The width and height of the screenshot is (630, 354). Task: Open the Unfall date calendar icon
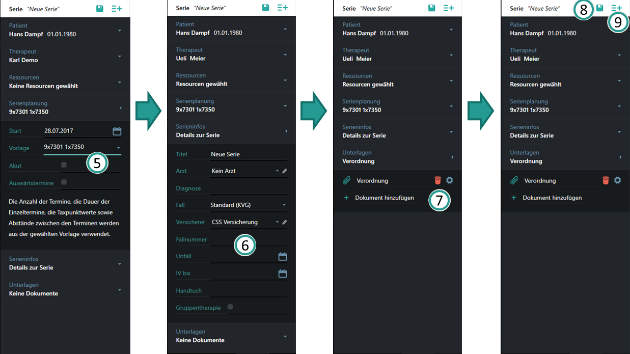(x=283, y=256)
